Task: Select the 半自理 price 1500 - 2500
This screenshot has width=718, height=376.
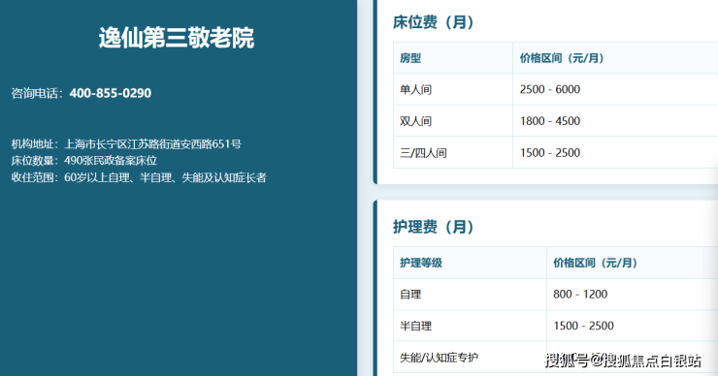Action: pyautogui.click(x=583, y=326)
